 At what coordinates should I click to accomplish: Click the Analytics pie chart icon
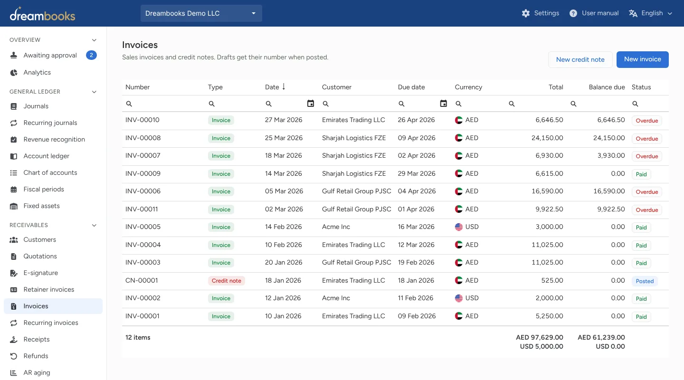coord(14,73)
